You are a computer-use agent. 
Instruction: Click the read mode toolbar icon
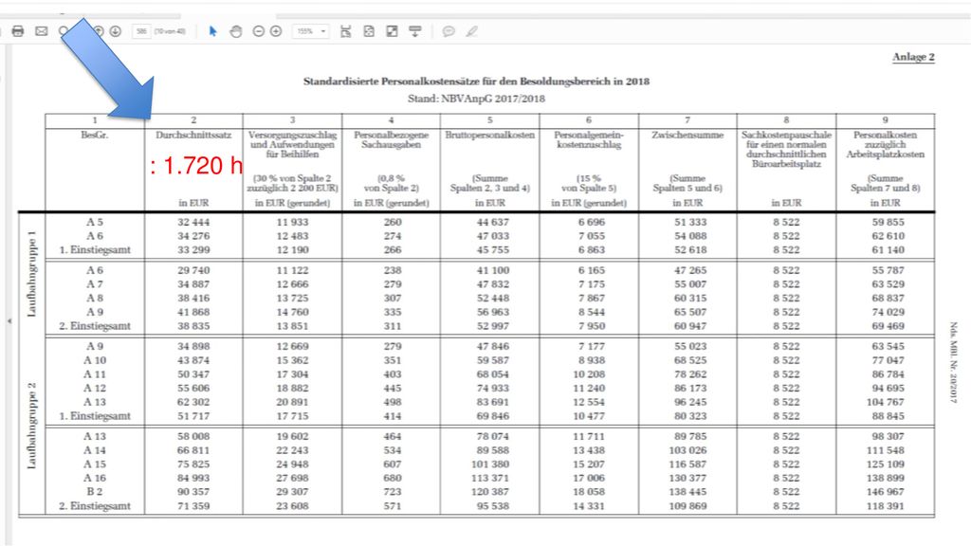(x=415, y=31)
